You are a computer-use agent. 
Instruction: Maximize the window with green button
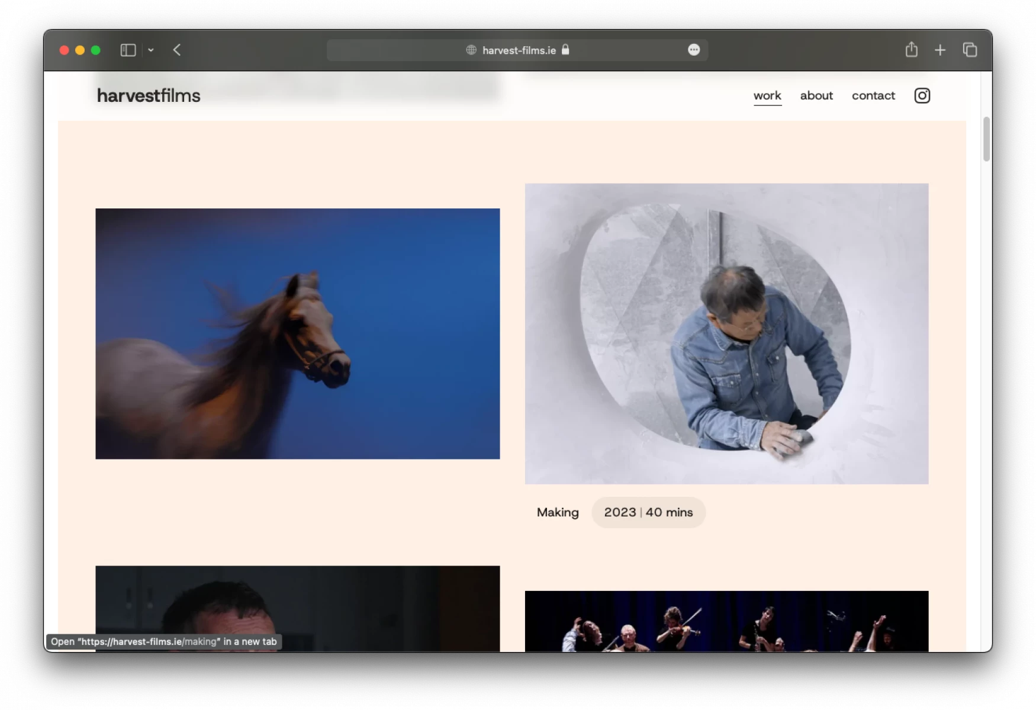point(96,50)
